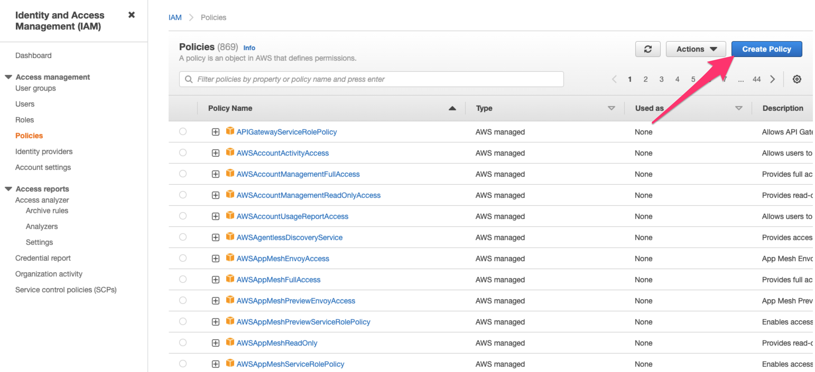Click the IAM breadcrumb link
The height and width of the screenshot is (372, 815).
click(x=175, y=18)
